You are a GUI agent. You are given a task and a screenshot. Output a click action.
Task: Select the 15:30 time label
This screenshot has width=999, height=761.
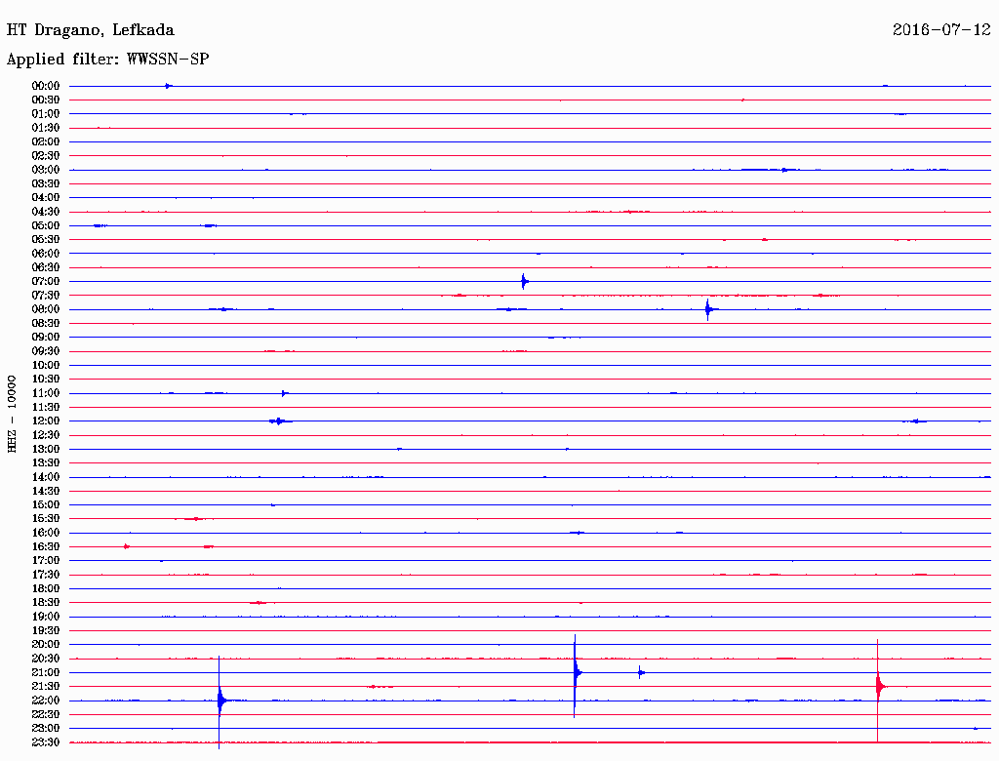(x=46, y=518)
